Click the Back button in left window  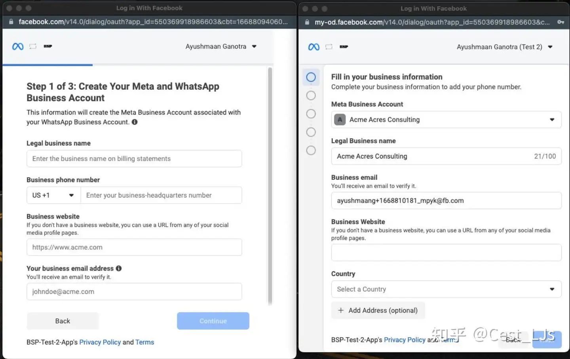click(63, 321)
